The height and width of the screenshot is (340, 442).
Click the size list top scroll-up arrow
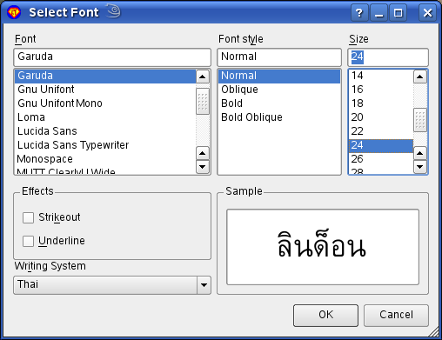pos(420,77)
